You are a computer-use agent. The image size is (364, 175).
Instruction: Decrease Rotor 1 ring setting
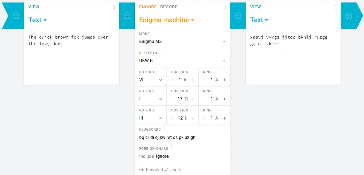pyautogui.click(x=204, y=80)
